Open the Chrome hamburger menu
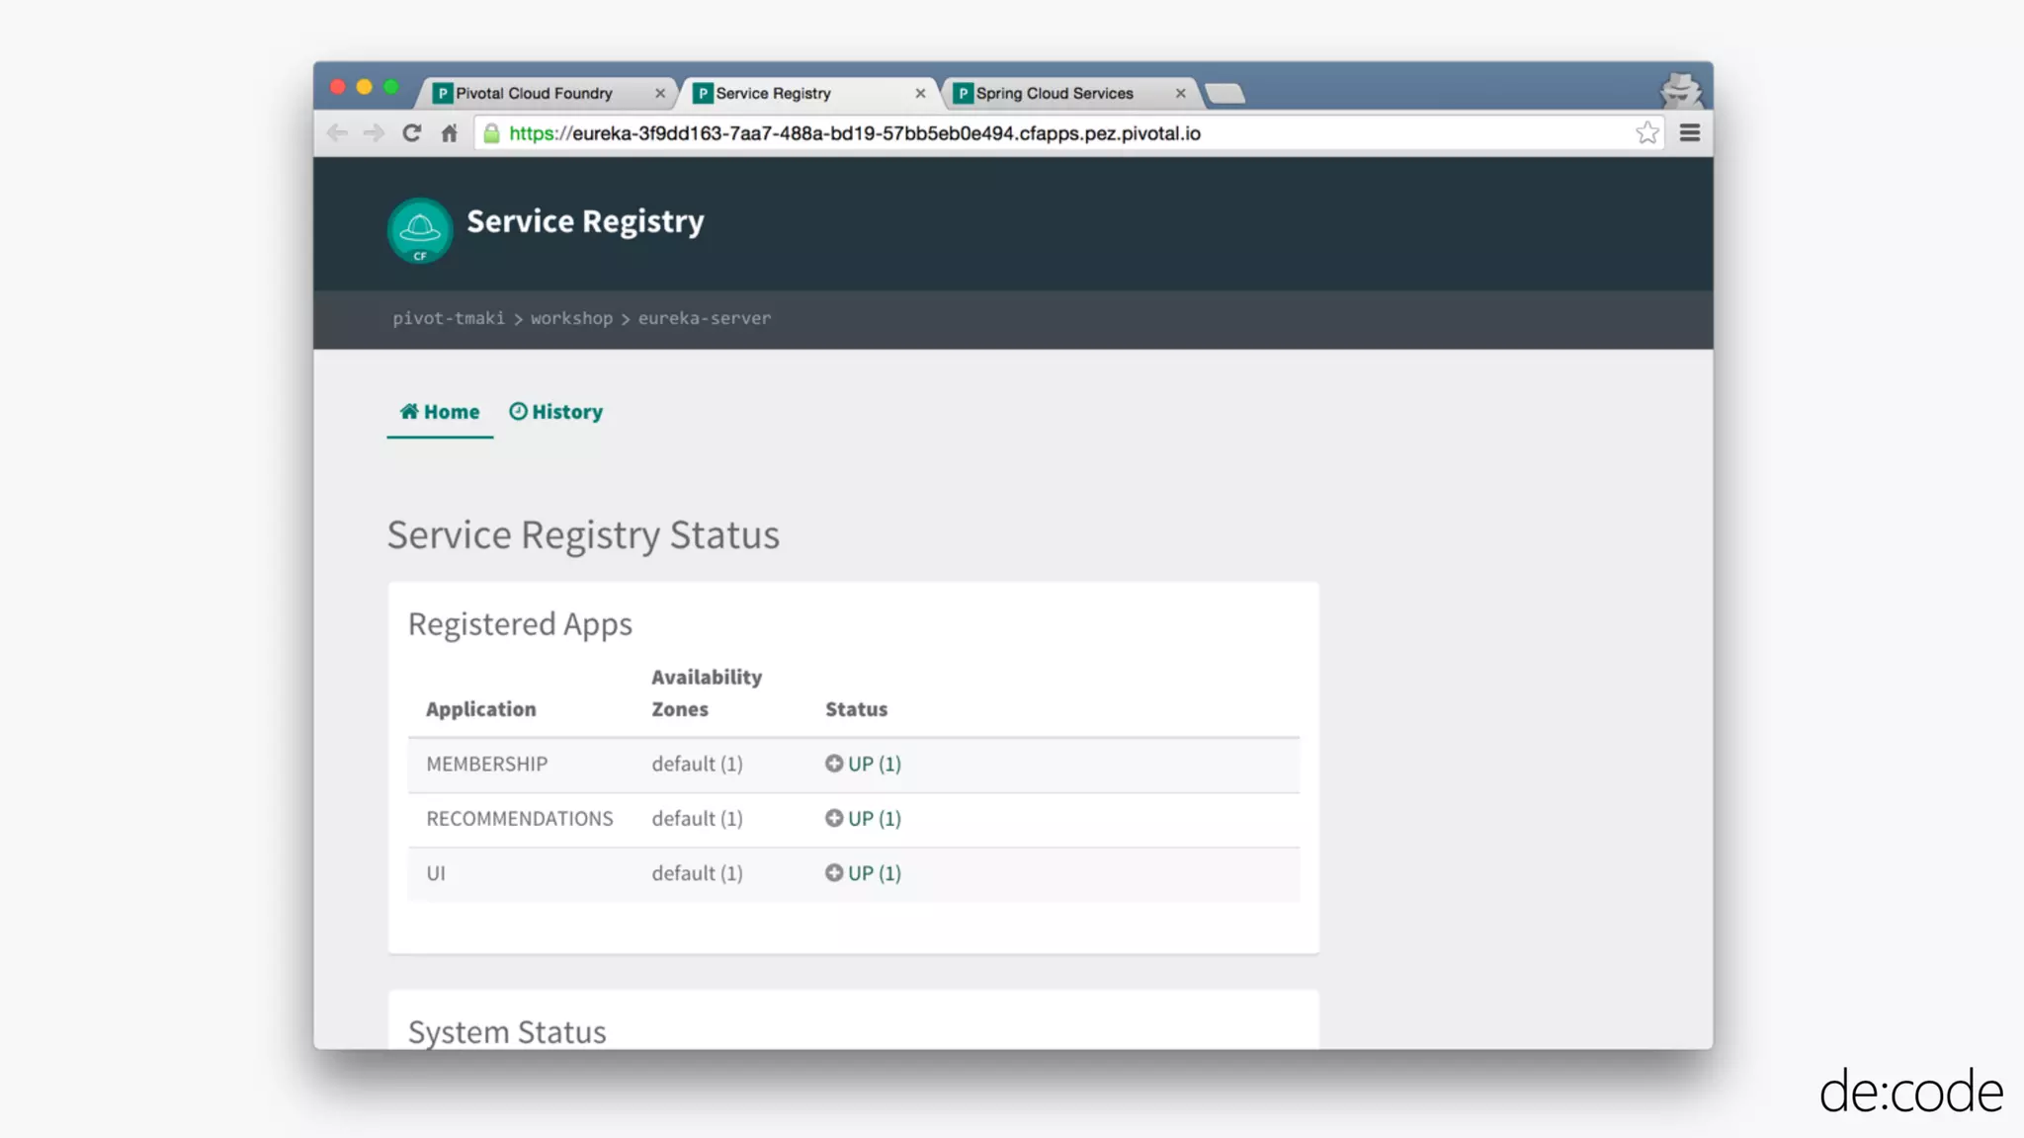The width and height of the screenshot is (2024, 1138). click(1689, 132)
